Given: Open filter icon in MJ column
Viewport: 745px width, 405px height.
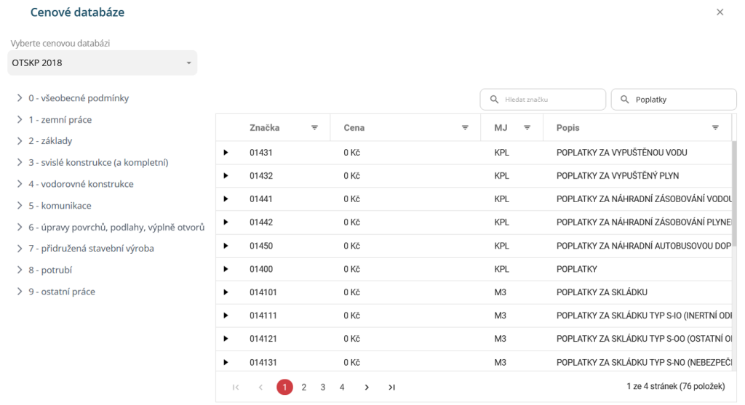Looking at the screenshot, I should coord(527,127).
